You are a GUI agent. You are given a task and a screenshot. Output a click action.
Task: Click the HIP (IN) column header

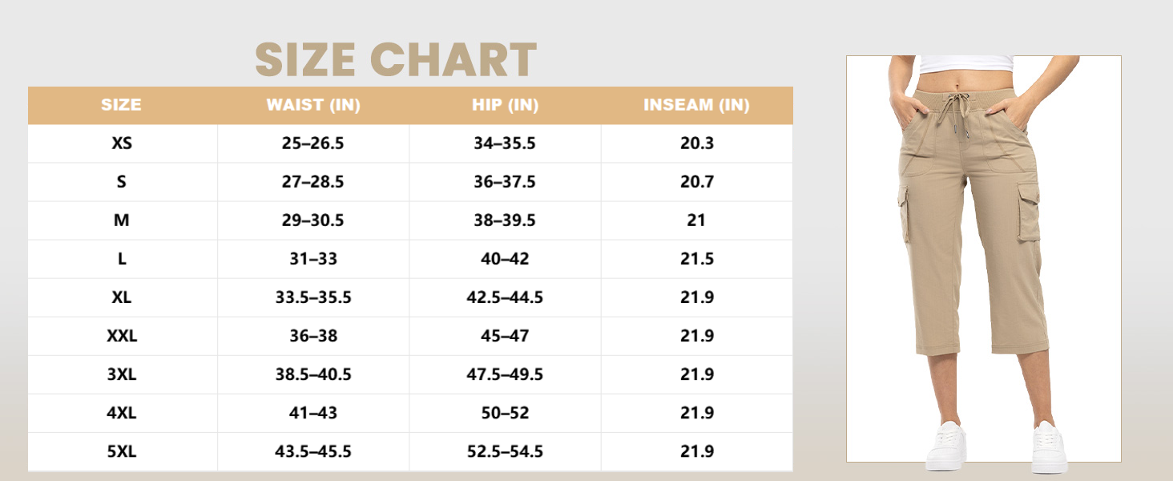click(505, 105)
